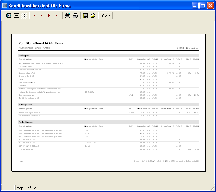Viewport: 216px width, 192px height.
Task: Click the 'Aachener und Münchener Lebensversicherungs AG' row
Action: click(x=108, y=63)
